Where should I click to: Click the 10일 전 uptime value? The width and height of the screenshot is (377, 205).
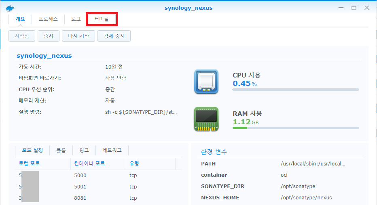point(114,67)
